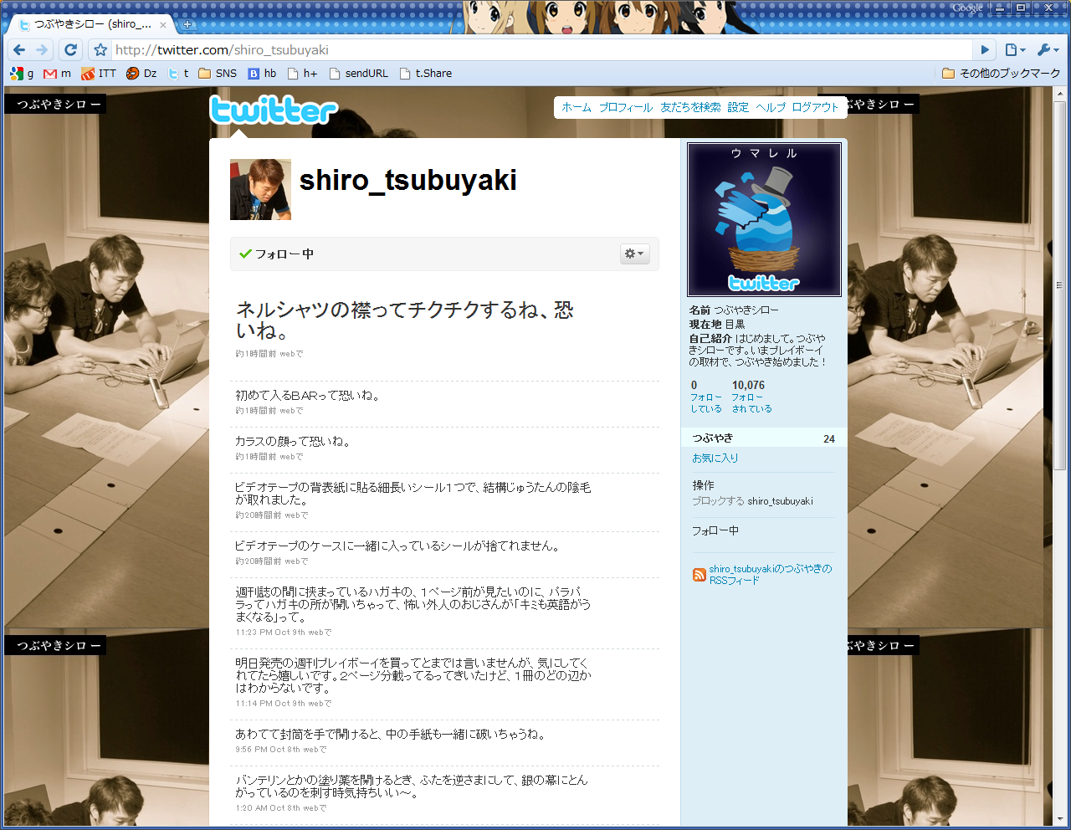Open shiro_tsubuyakiのつぶやきのRSSフィード link

coord(771,574)
